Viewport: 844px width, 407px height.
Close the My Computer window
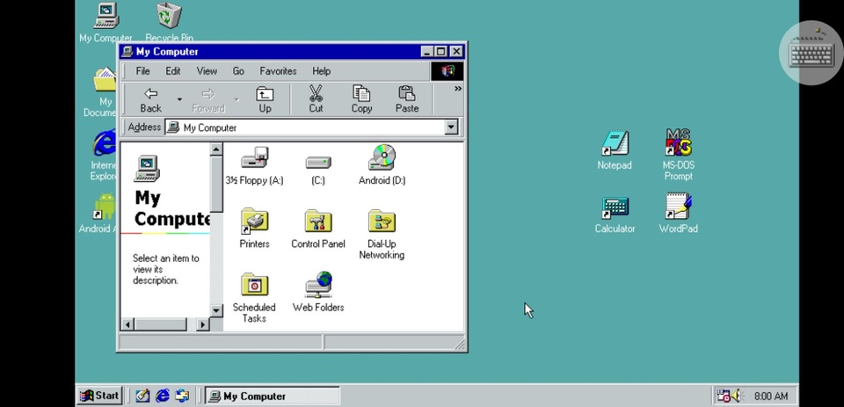pos(456,52)
